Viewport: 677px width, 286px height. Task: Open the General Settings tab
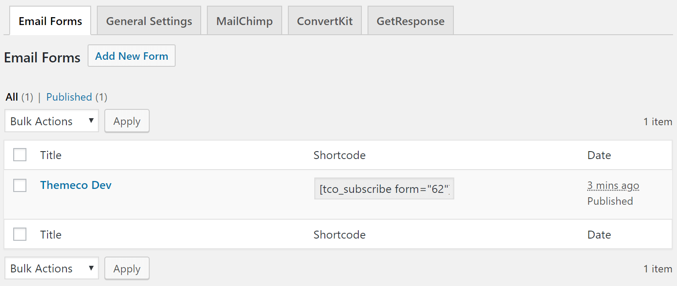(x=148, y=20)
